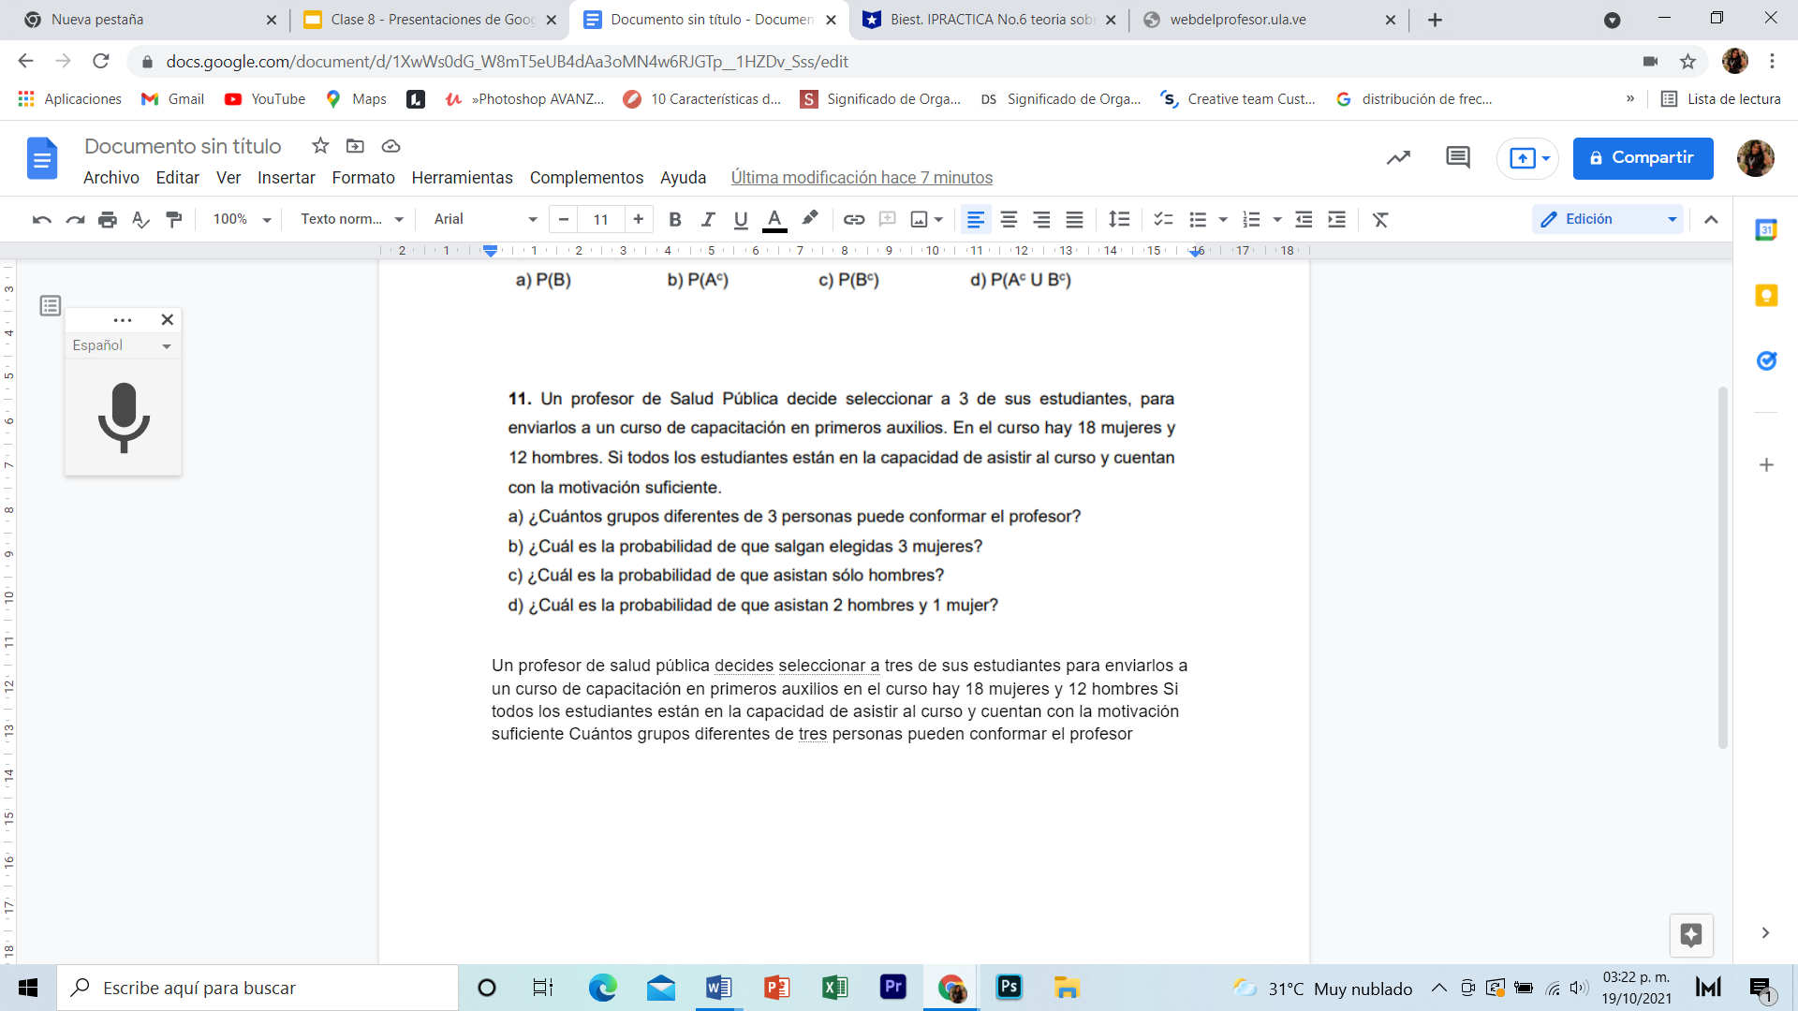
Task: Open the Formato menu
Action: pyautogui.click(x=363, y=178)
